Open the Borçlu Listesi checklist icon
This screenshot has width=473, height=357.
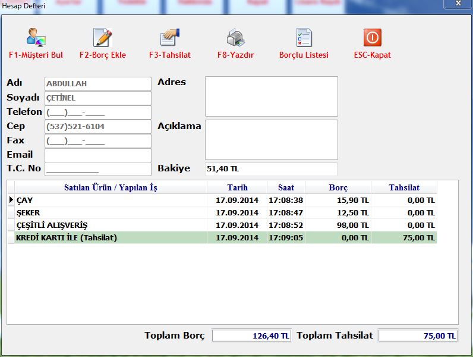(x=304, y=37)
